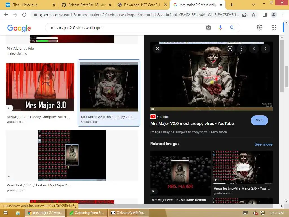Open MRS. MAJOR skulls related image
The width and height of the screenshot is (289, 217).
click(x=180, y=173)
